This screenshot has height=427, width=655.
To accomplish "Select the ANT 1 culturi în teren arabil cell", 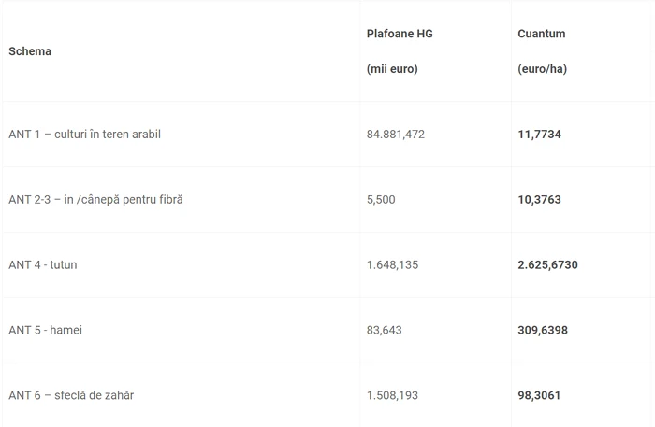I will (84, 135).
